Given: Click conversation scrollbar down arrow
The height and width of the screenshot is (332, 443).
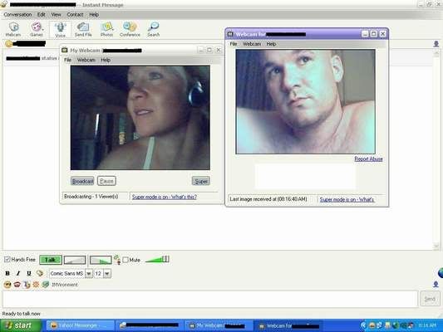Looking at the screenshot, I should click(x=436, y=247).
